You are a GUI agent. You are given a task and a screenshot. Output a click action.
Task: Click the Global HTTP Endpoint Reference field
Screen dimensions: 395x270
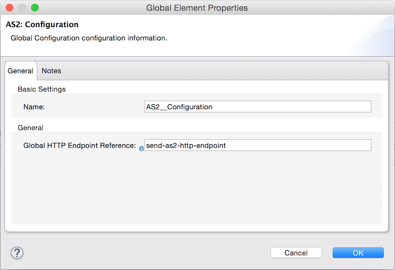258,145
